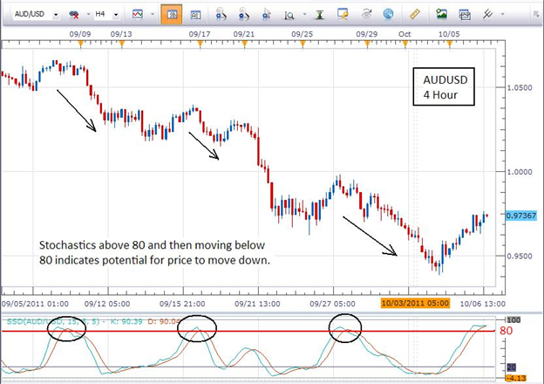Expand the drawing tools dropdown arrow
The height and width of the screenshot is (384, 544).
click(x=502, y=14)
